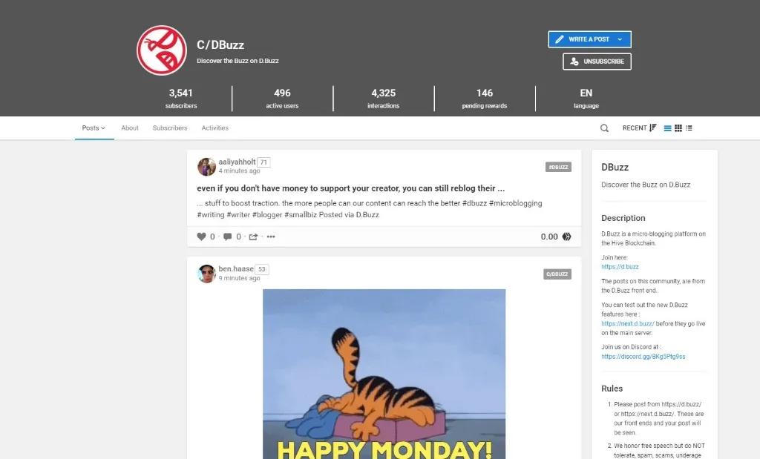Open more options dots on aaliyahholt's post
760x459 pixels.
[271, 237]
